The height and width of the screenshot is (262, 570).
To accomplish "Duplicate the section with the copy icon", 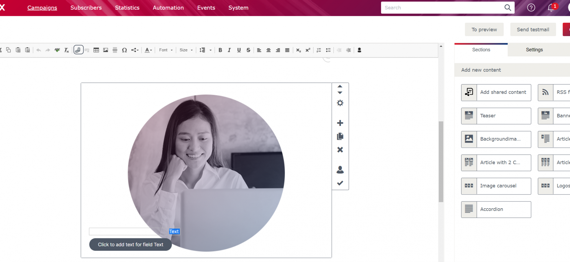I will click(340, 136).
